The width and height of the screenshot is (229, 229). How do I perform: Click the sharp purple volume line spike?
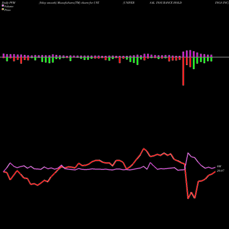[x=188, y=153]
